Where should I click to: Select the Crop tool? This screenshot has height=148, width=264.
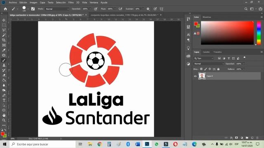coord(4,40)
